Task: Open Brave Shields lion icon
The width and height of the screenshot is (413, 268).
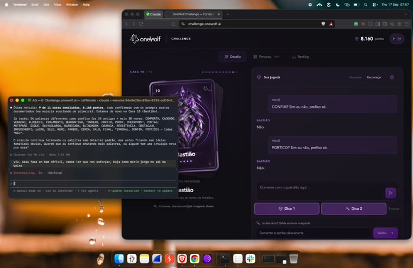Action: [x=323, y=24]
